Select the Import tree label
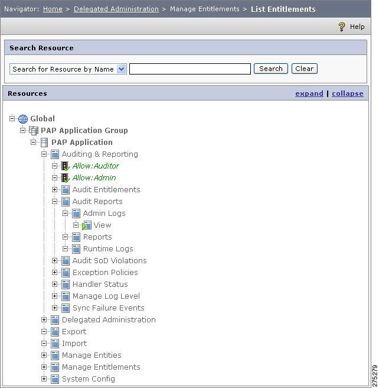The height and width of the screenshot is (388, 379). (x=74, y=344)
